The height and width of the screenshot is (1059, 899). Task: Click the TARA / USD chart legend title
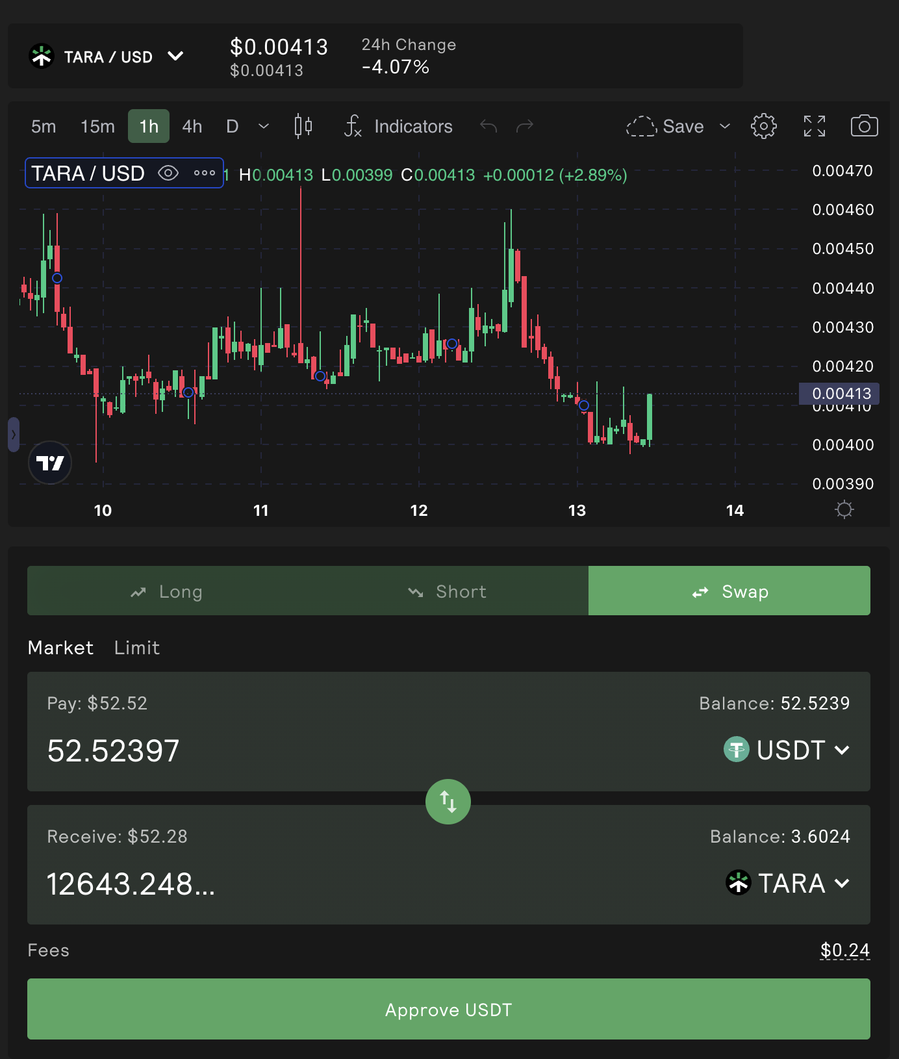click(x=88, y=173)
